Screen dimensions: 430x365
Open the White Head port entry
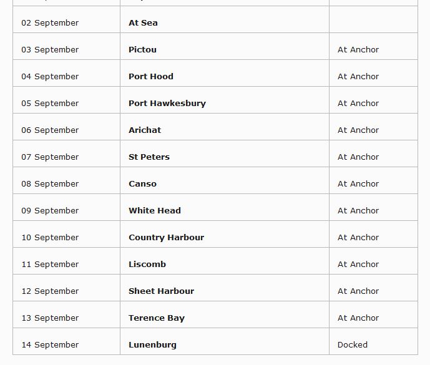155,211
